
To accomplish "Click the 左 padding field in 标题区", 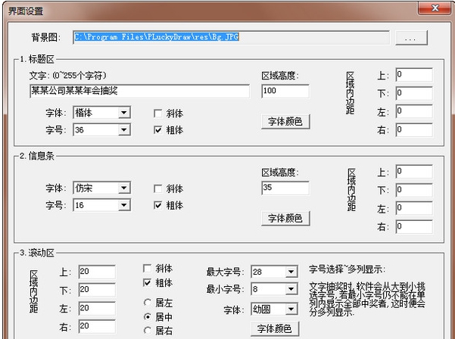I will point(414,111).
